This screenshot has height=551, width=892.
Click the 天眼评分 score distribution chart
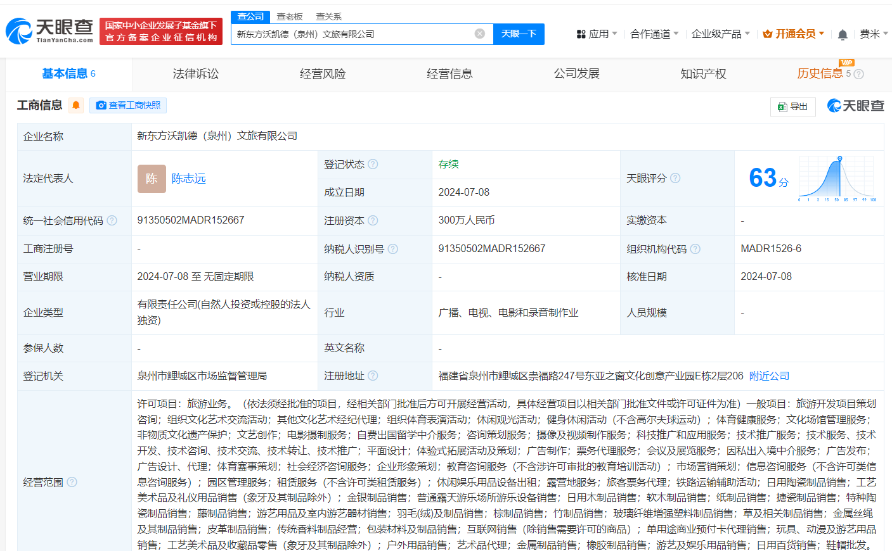[837, 179]
